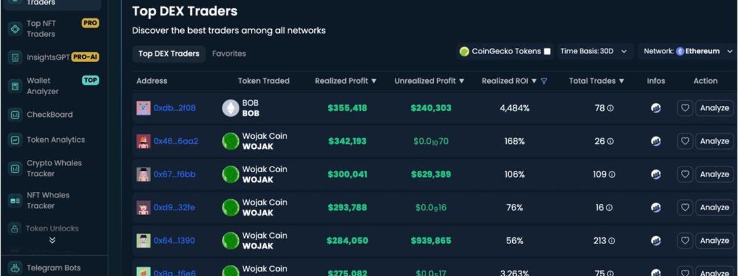The image size is (738, 276).
Task: Click Analyze for the 0x46...6aa2 trader
Action: point(714,141)
